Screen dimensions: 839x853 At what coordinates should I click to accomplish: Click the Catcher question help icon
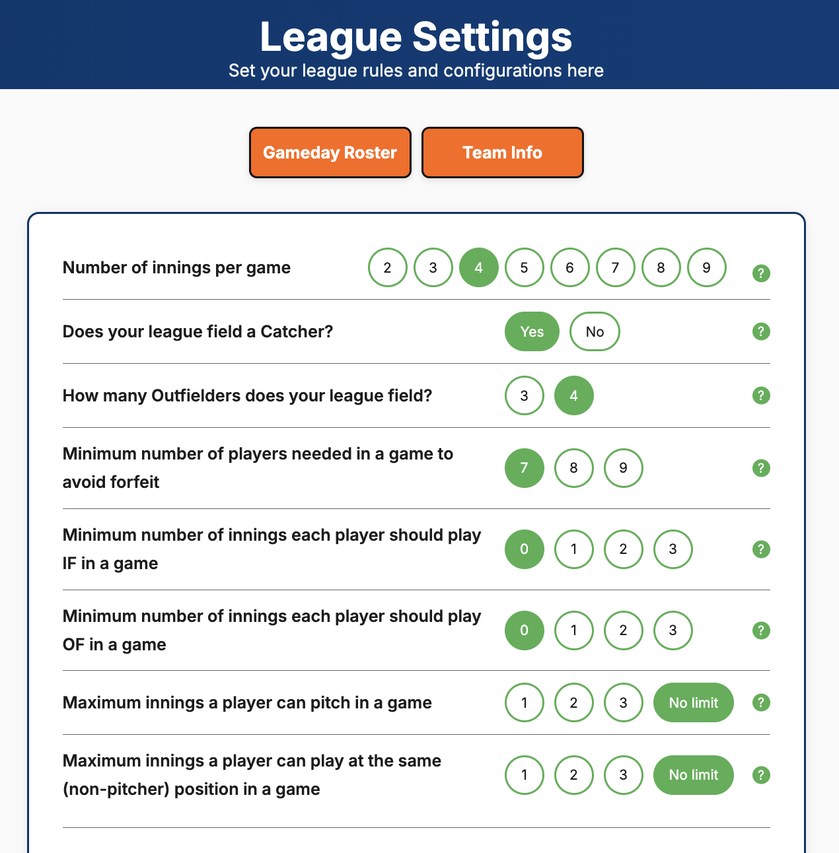point(761,331)
